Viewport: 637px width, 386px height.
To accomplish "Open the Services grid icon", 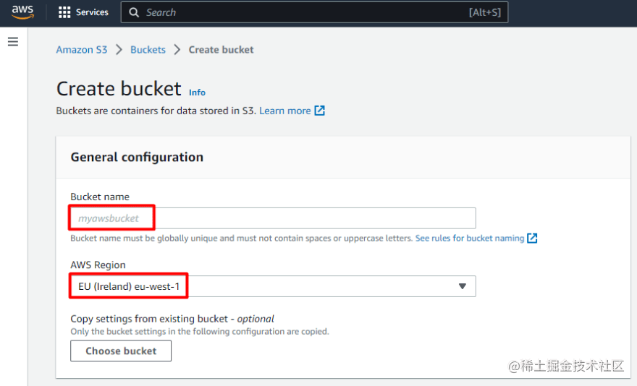I will [x=64, y=12].
